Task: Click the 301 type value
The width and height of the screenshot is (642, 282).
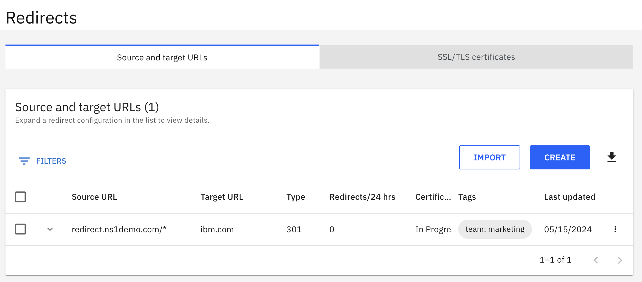Action: click(x=294, y=229)
